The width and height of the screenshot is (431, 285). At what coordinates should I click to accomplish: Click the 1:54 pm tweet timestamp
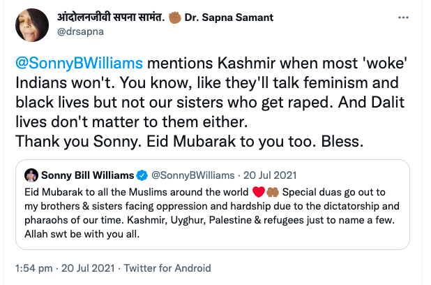(x=35, y=267)
